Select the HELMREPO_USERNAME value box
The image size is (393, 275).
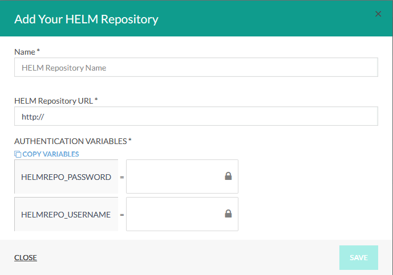174,214
